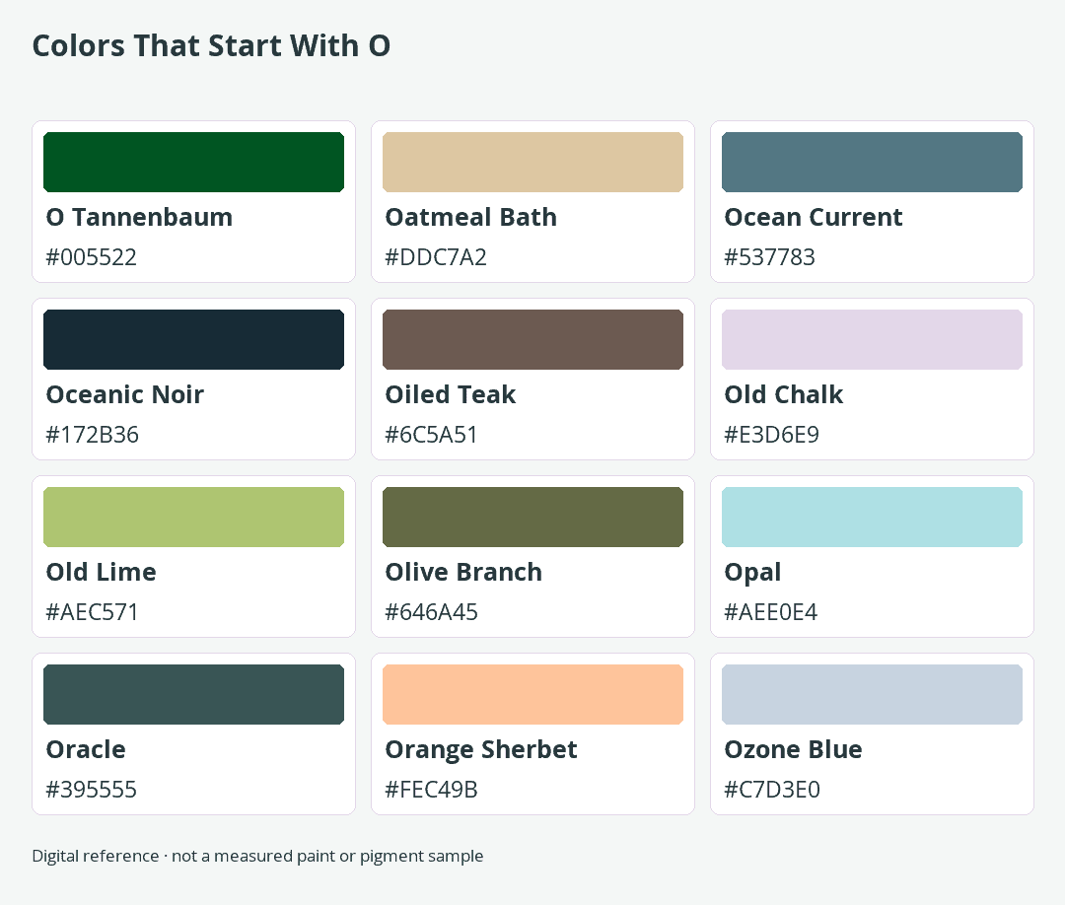Select the Oiled Teak brown swatch
Image resolution: width=1065 pixels, height=905 pixels.
pos(532,339)
